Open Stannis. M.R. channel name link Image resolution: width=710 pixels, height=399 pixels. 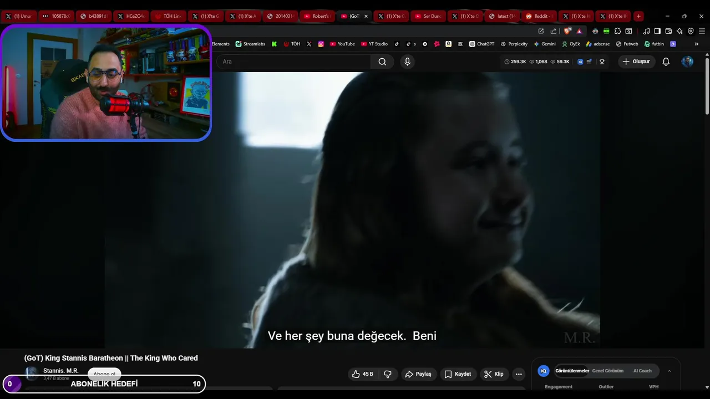pos(61,371)
